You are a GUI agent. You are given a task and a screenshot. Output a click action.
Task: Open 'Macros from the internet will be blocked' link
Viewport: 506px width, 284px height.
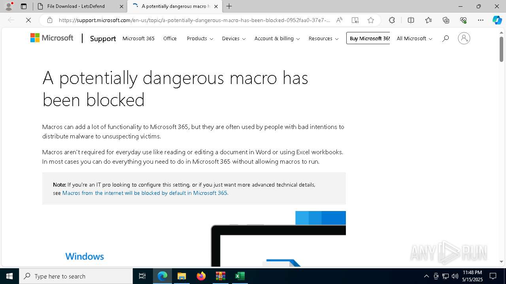click(x=145, y=193)
